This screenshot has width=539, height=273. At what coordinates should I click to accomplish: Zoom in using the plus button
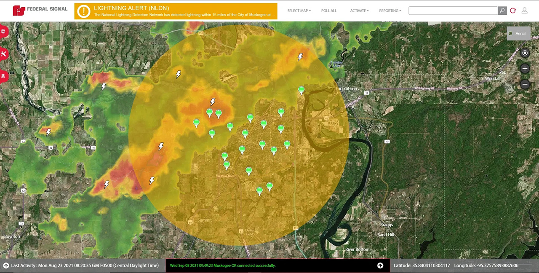[x=525, y=68]
